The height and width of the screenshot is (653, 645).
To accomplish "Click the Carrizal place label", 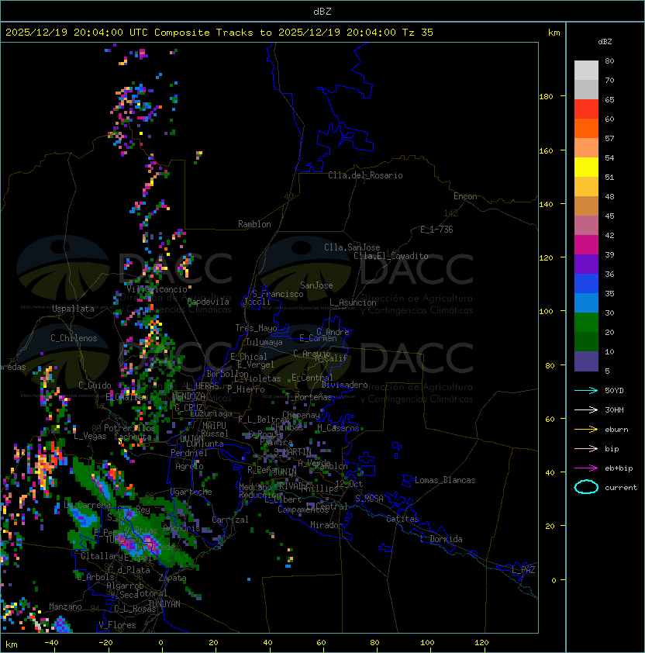I will (229, 520).
